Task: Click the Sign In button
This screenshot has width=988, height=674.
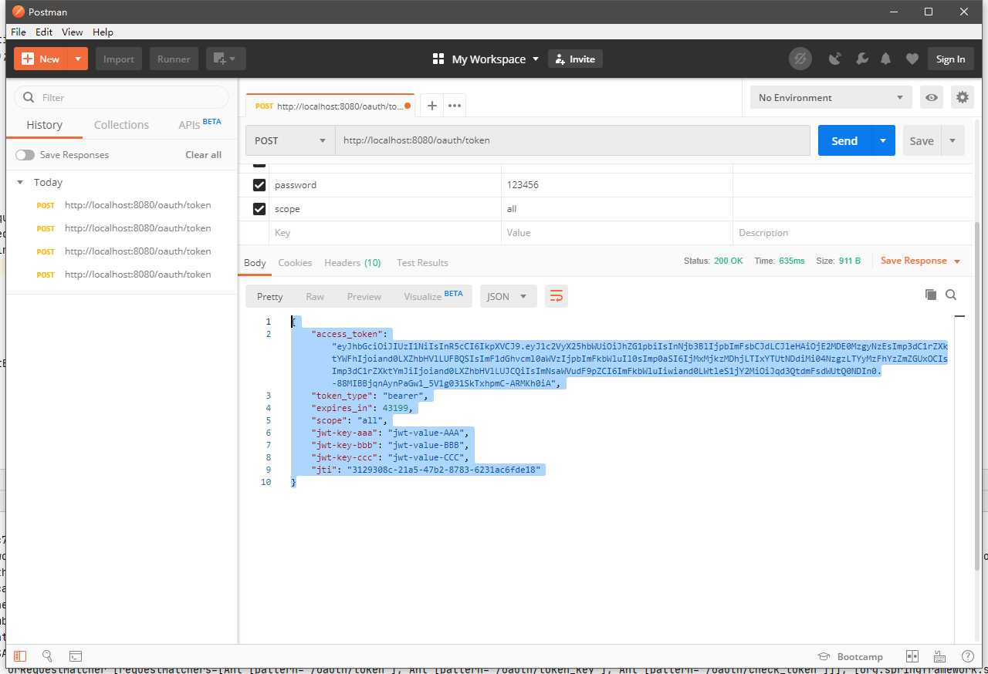Action: click(x=950, y=59)
